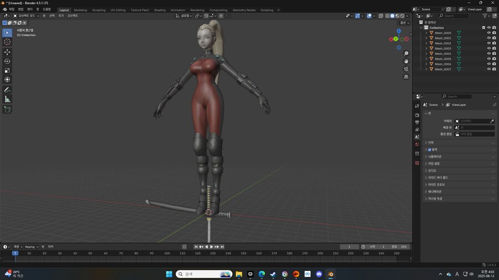Click the outliner filter funnel icon
Viewport: 499px width, 280px height.
(485, 15)
